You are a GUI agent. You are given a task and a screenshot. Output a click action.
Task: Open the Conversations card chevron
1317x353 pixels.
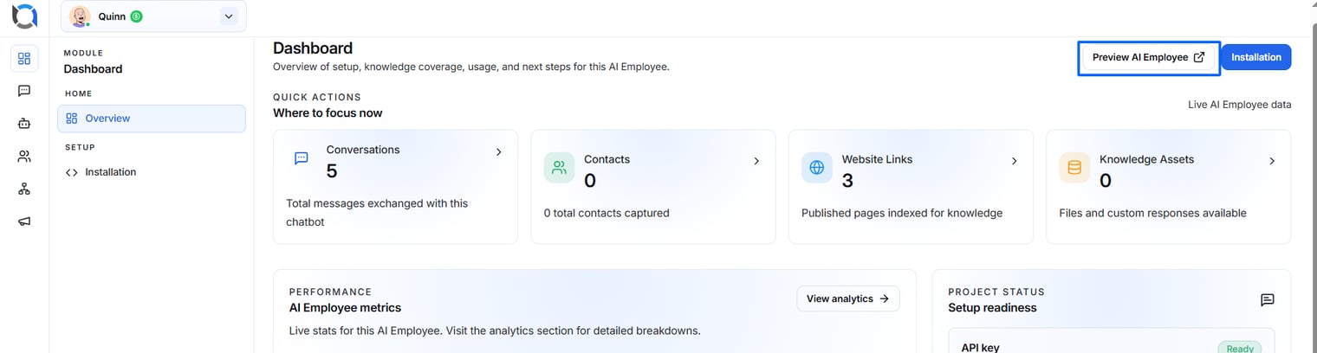499,152
